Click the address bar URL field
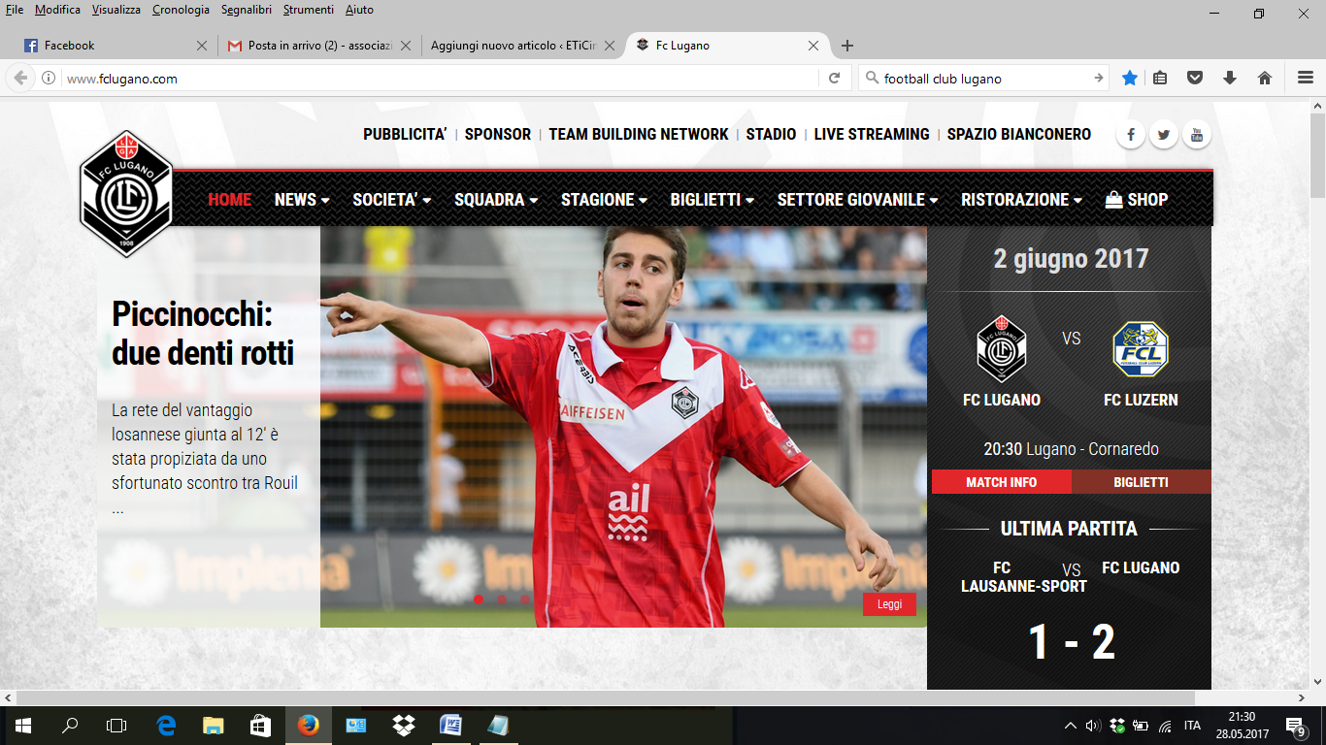Image resolution: width=1326 pixels, height=745 pixels. pyautogui.click(x=442, y=79)
